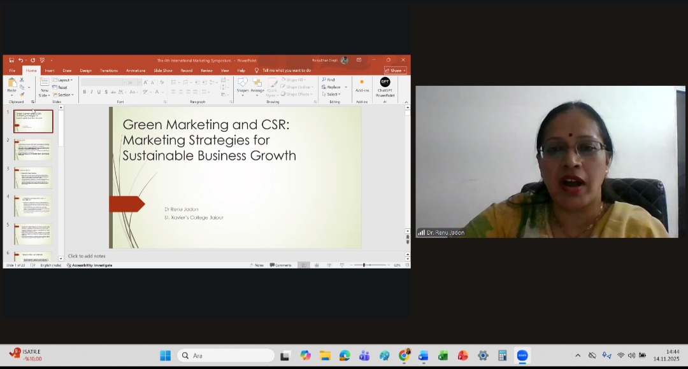
Task: Click the Zoom app icon in taskbar
Action: 522,356
